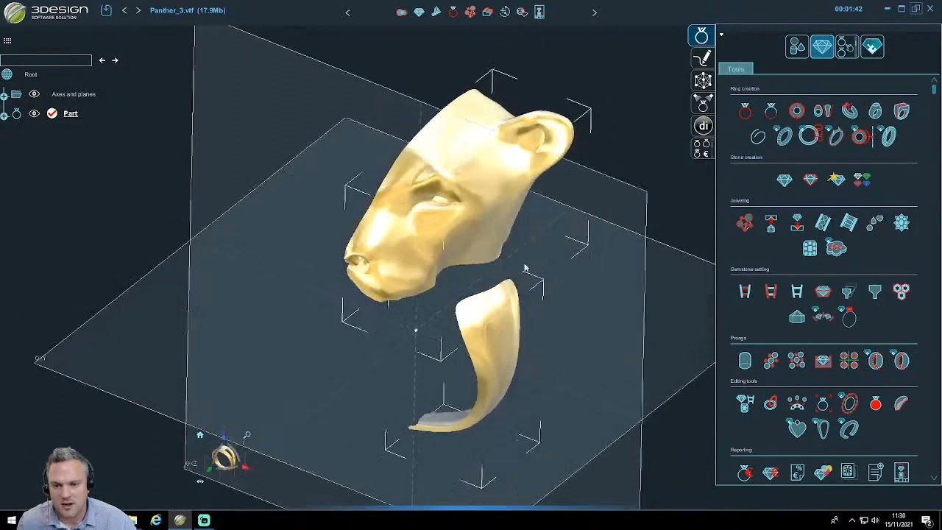The width and height of the screenshot is (942, 530).
Task: Show hidden system tray icons
Action: pos(852,520)
